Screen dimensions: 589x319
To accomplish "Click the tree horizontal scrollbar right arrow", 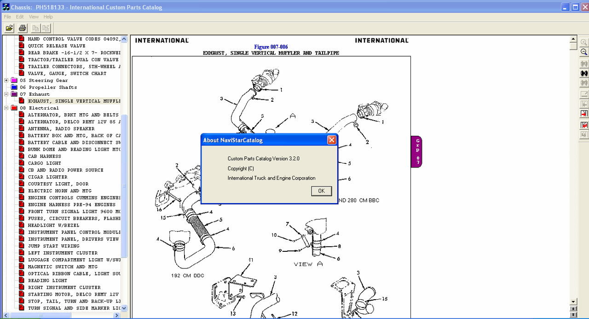I will [x=117, y=315].
